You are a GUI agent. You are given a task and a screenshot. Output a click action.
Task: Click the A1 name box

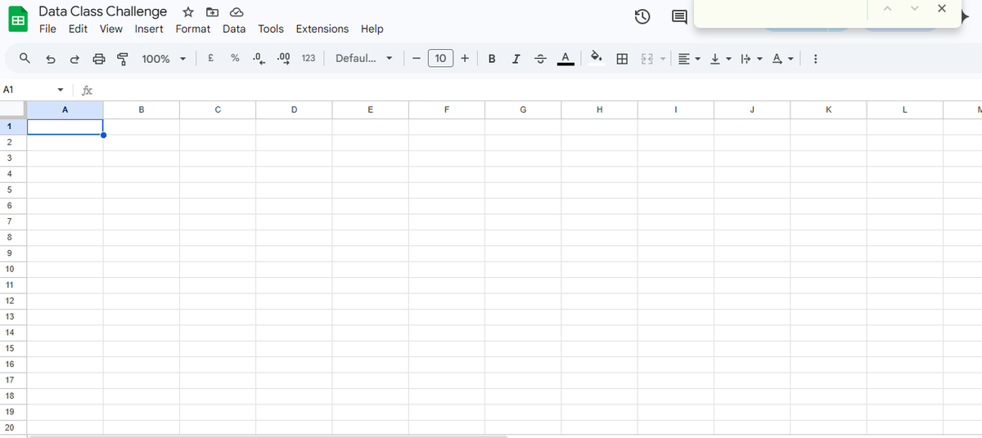28,90
